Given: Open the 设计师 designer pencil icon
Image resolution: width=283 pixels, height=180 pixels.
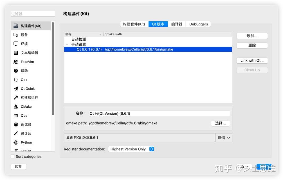Looking at the screenshot, I should click(x=16, y=133).
